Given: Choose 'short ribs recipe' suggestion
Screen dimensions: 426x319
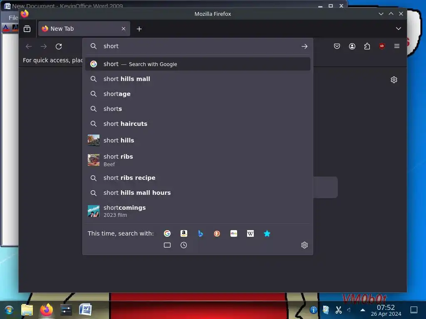Looking at the screenshot, I should [x=198, y=178].
